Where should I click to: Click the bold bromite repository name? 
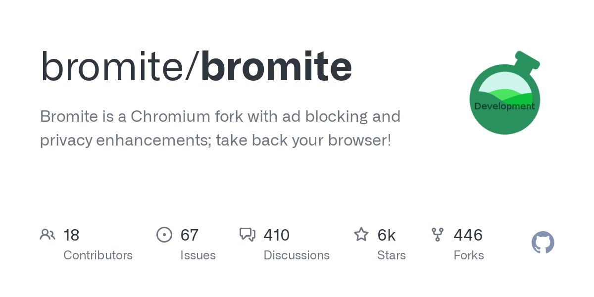(x=276, y=66)
